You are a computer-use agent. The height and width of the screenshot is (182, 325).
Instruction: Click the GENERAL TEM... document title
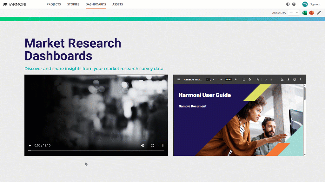(x=193, y=79)
